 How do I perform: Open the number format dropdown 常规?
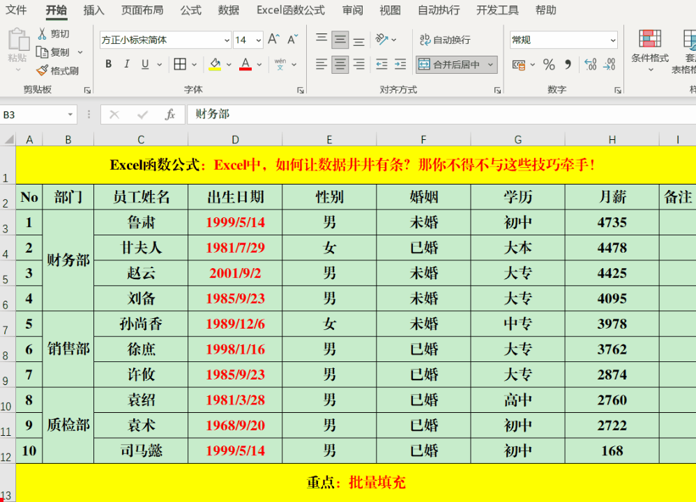tap(613, 40)
